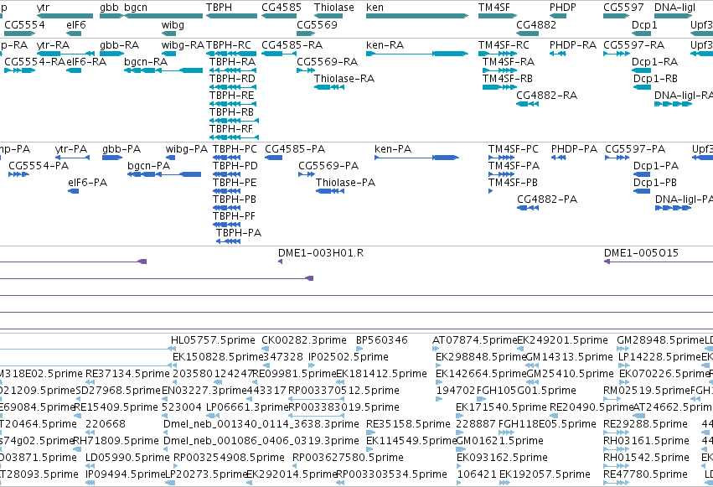Click the gbb gene label

point(109,8)
